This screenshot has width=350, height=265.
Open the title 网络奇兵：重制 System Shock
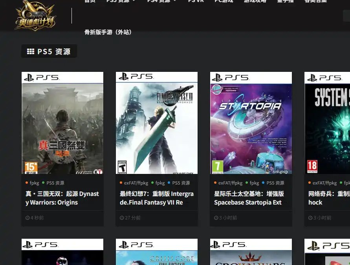click(x=329, y=198)
